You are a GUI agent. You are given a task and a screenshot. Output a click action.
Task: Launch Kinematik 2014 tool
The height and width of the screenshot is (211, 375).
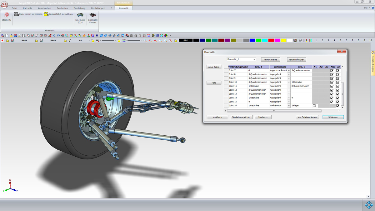80,18
